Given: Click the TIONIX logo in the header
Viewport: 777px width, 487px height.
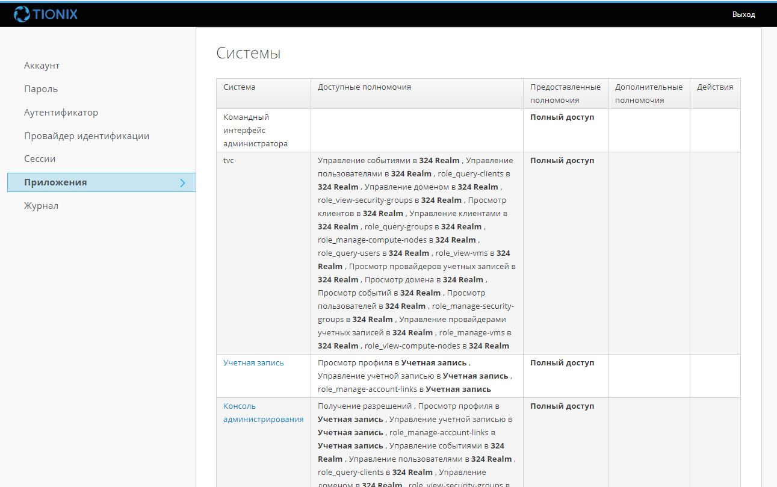Looking at the screenshot, I should coord(46,14).
